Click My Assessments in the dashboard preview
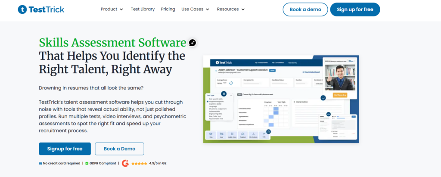441x177 pixels. coord(261,62)
